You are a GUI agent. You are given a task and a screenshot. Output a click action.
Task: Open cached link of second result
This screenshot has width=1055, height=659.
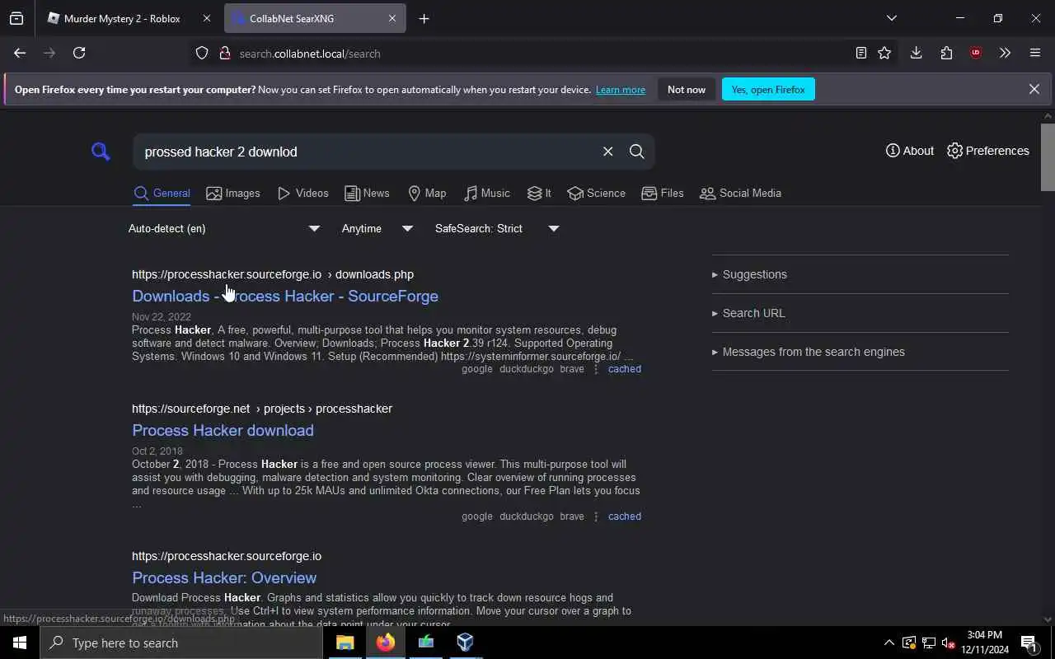[x=624, y=516]
